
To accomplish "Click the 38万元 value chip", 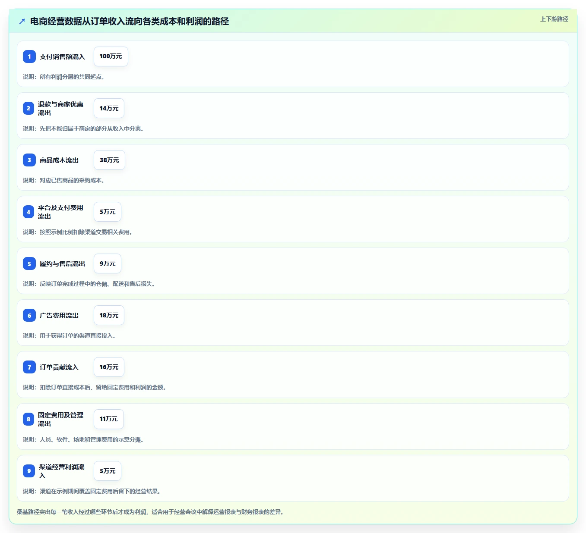I will (x=109, y=160).
